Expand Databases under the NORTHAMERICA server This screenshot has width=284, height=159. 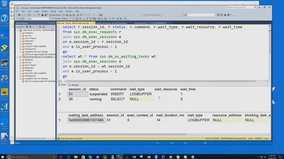[x=20, y=33]
